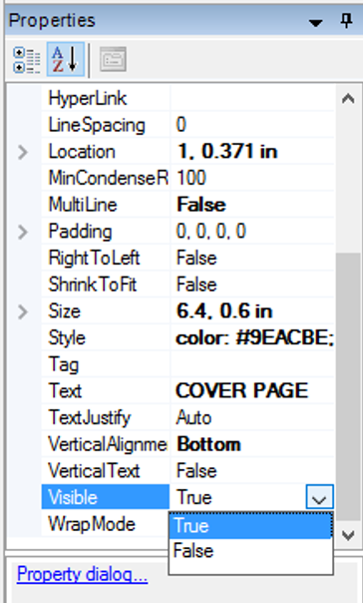This screenshot has width=363, height=603.
Task: Select the ShrinkToFit False value
Action: coord(252,285)
